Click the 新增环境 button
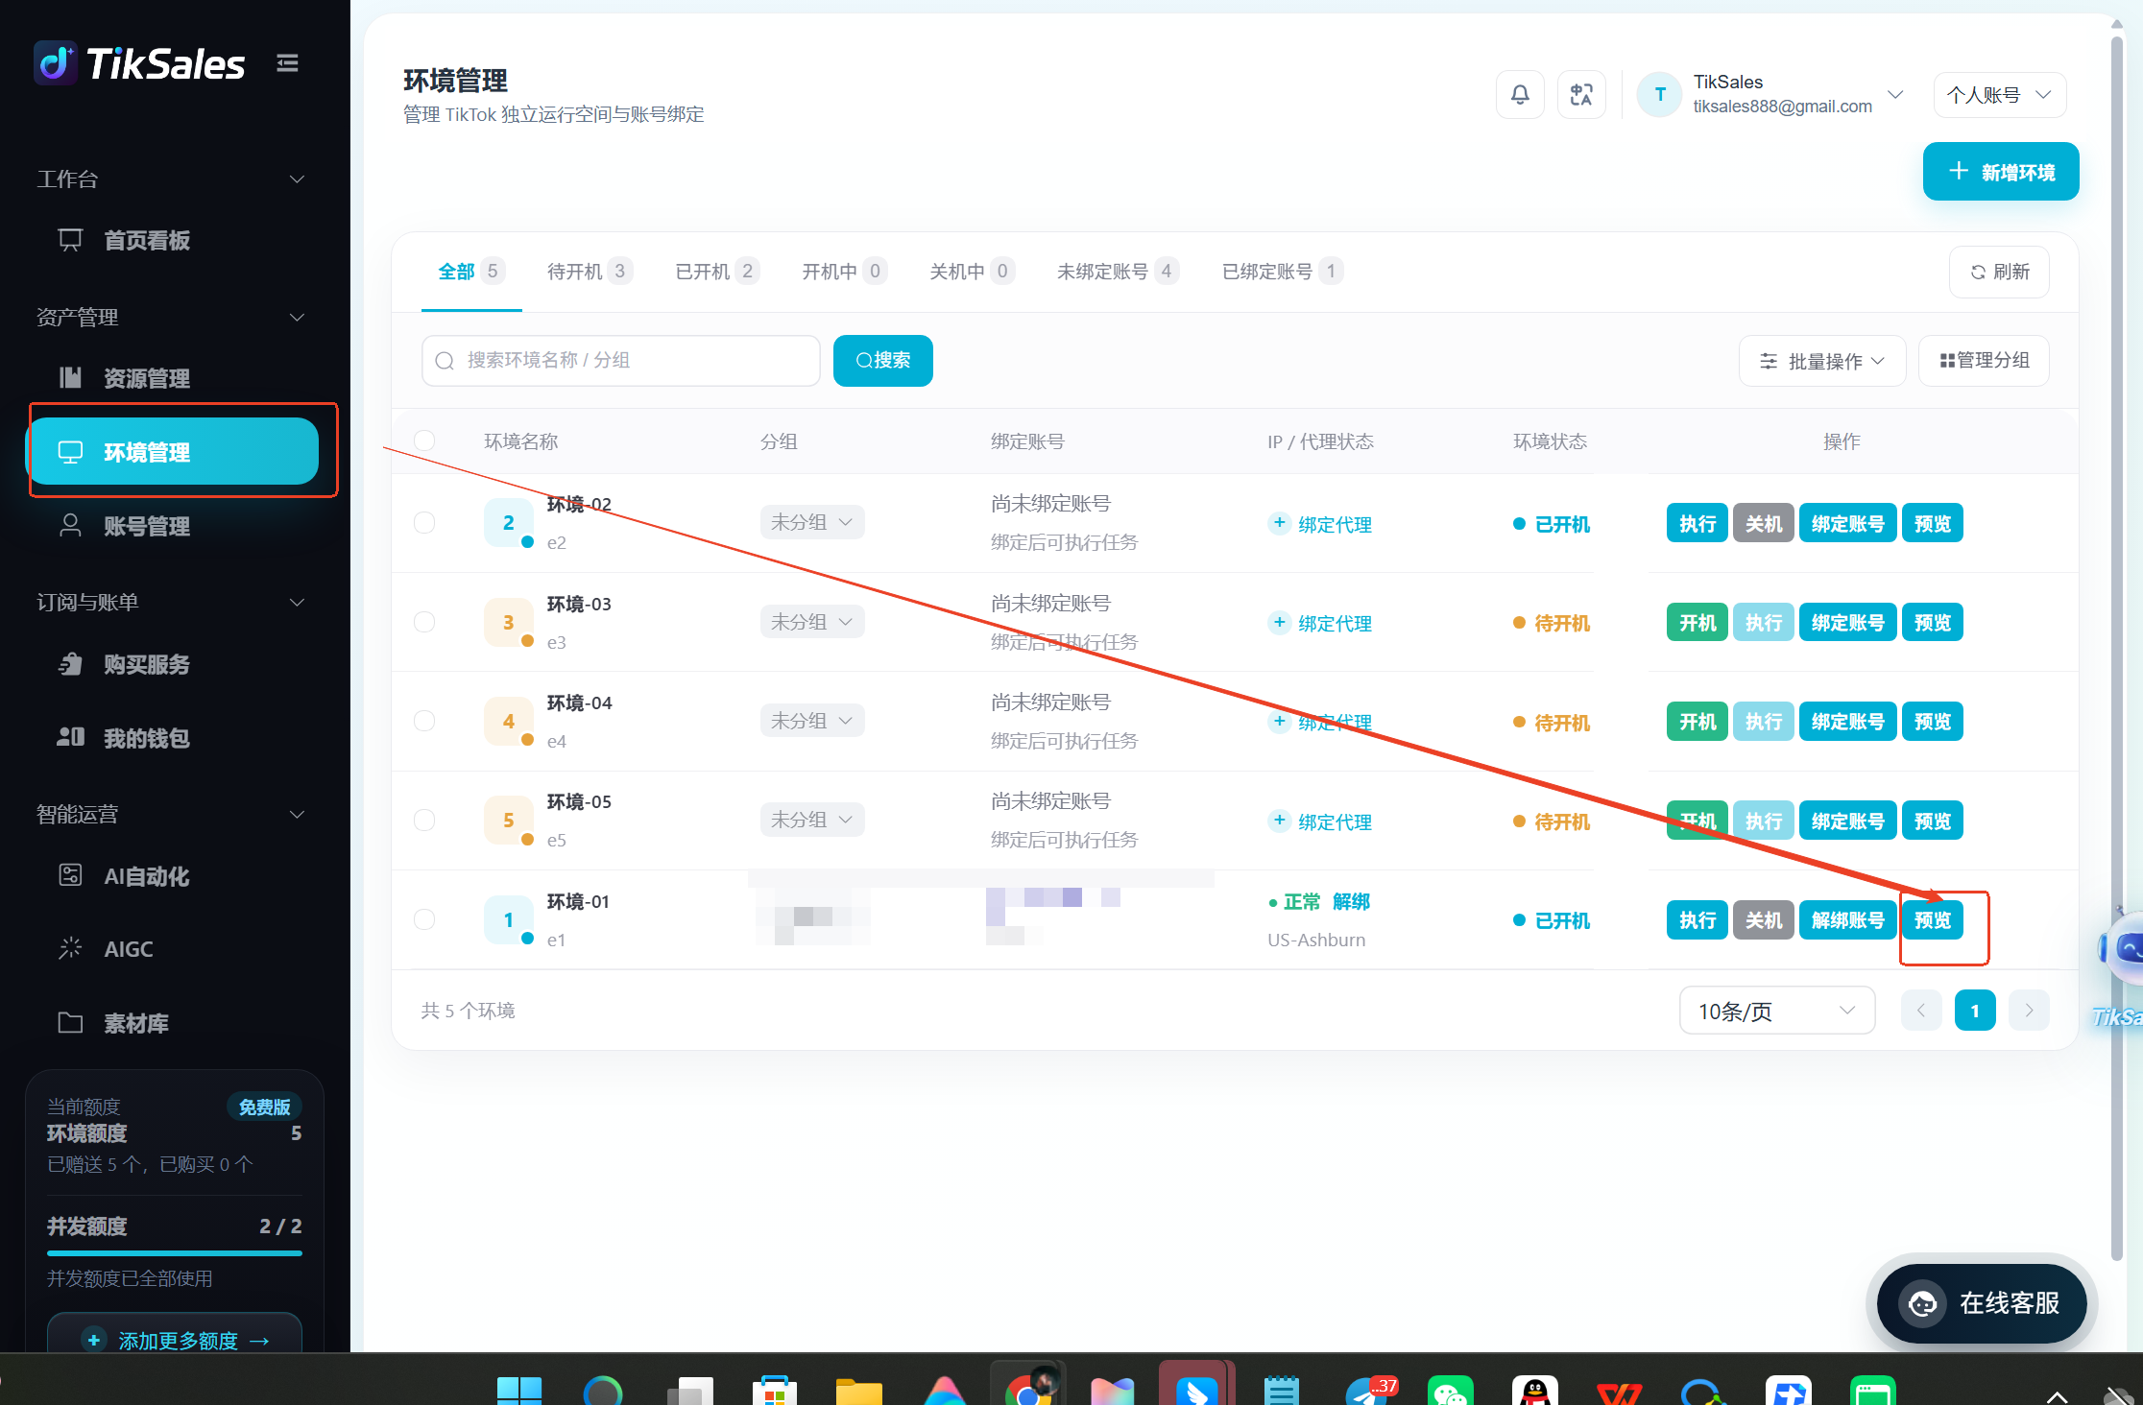This screenshot has width=2143, height=1405. (2001, 172)
